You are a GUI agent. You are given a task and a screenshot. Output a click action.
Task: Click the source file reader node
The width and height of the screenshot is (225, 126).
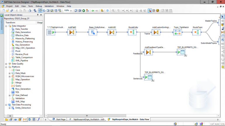click(51, 32)
